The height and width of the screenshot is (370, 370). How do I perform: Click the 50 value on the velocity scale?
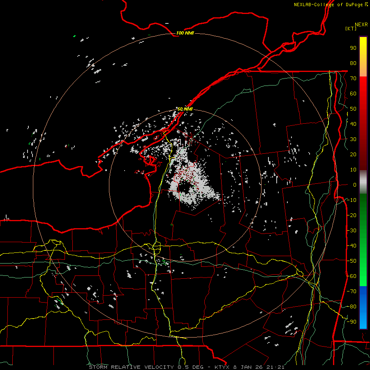[x=353, y=109]
